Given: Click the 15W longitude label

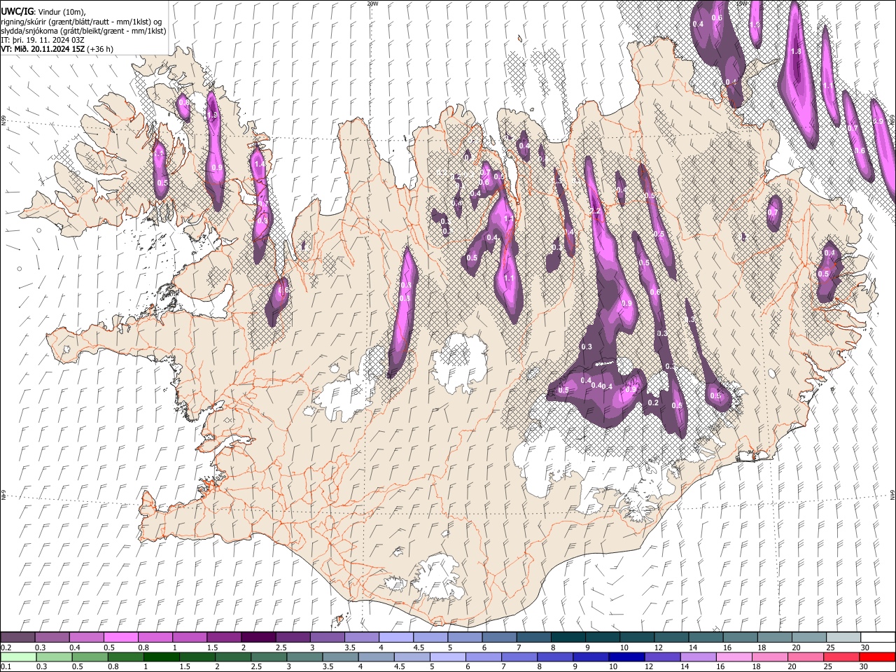Looking at the screenshot, I should (743, 3).
